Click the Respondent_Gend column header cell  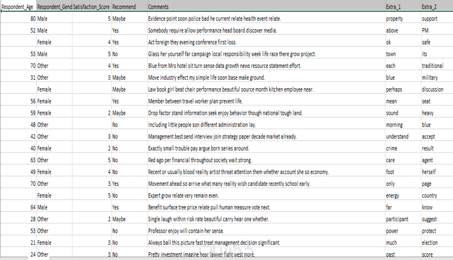(x=55, y=7)
